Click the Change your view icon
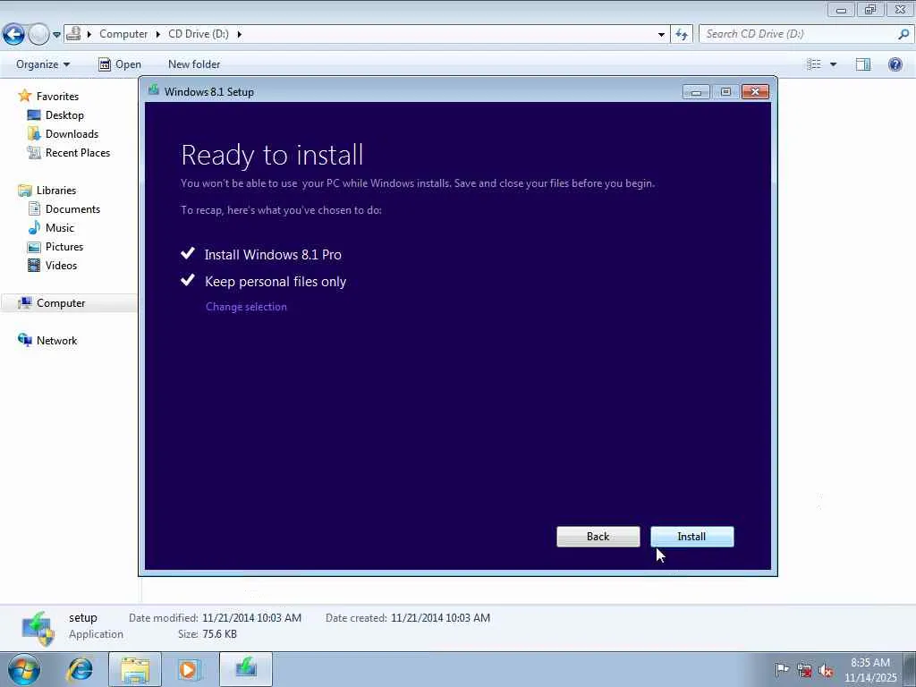 (814, 64)
